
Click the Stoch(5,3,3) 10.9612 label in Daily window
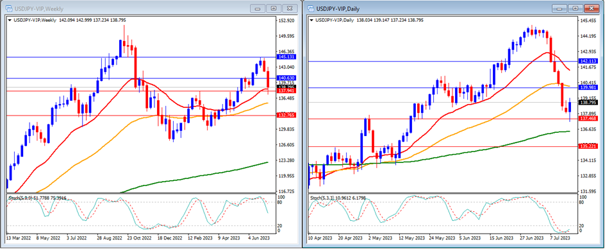click(x=339, y=198)
